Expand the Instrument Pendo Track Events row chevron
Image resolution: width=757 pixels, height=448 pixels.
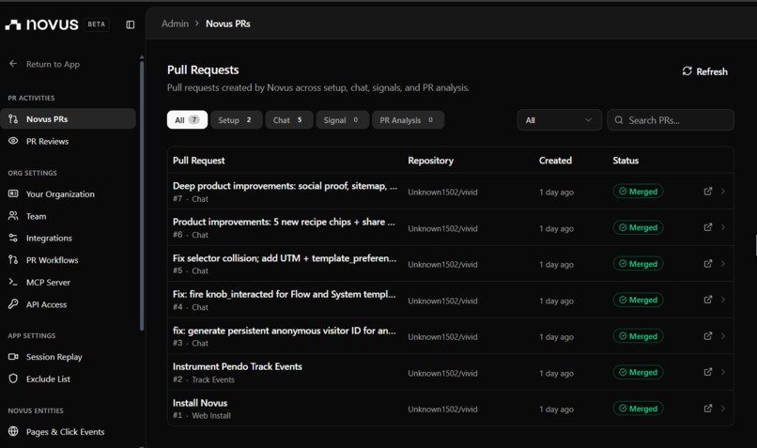point(723,372)
